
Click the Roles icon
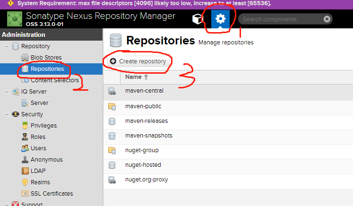25,137
